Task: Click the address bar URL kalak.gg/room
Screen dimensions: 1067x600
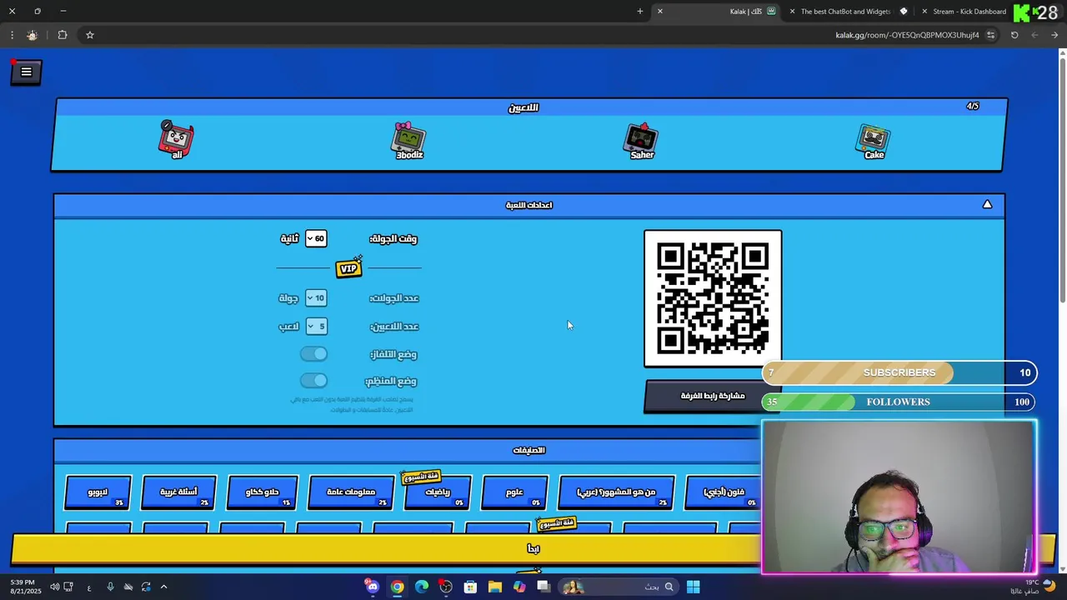Action: [x=907, y=35]
